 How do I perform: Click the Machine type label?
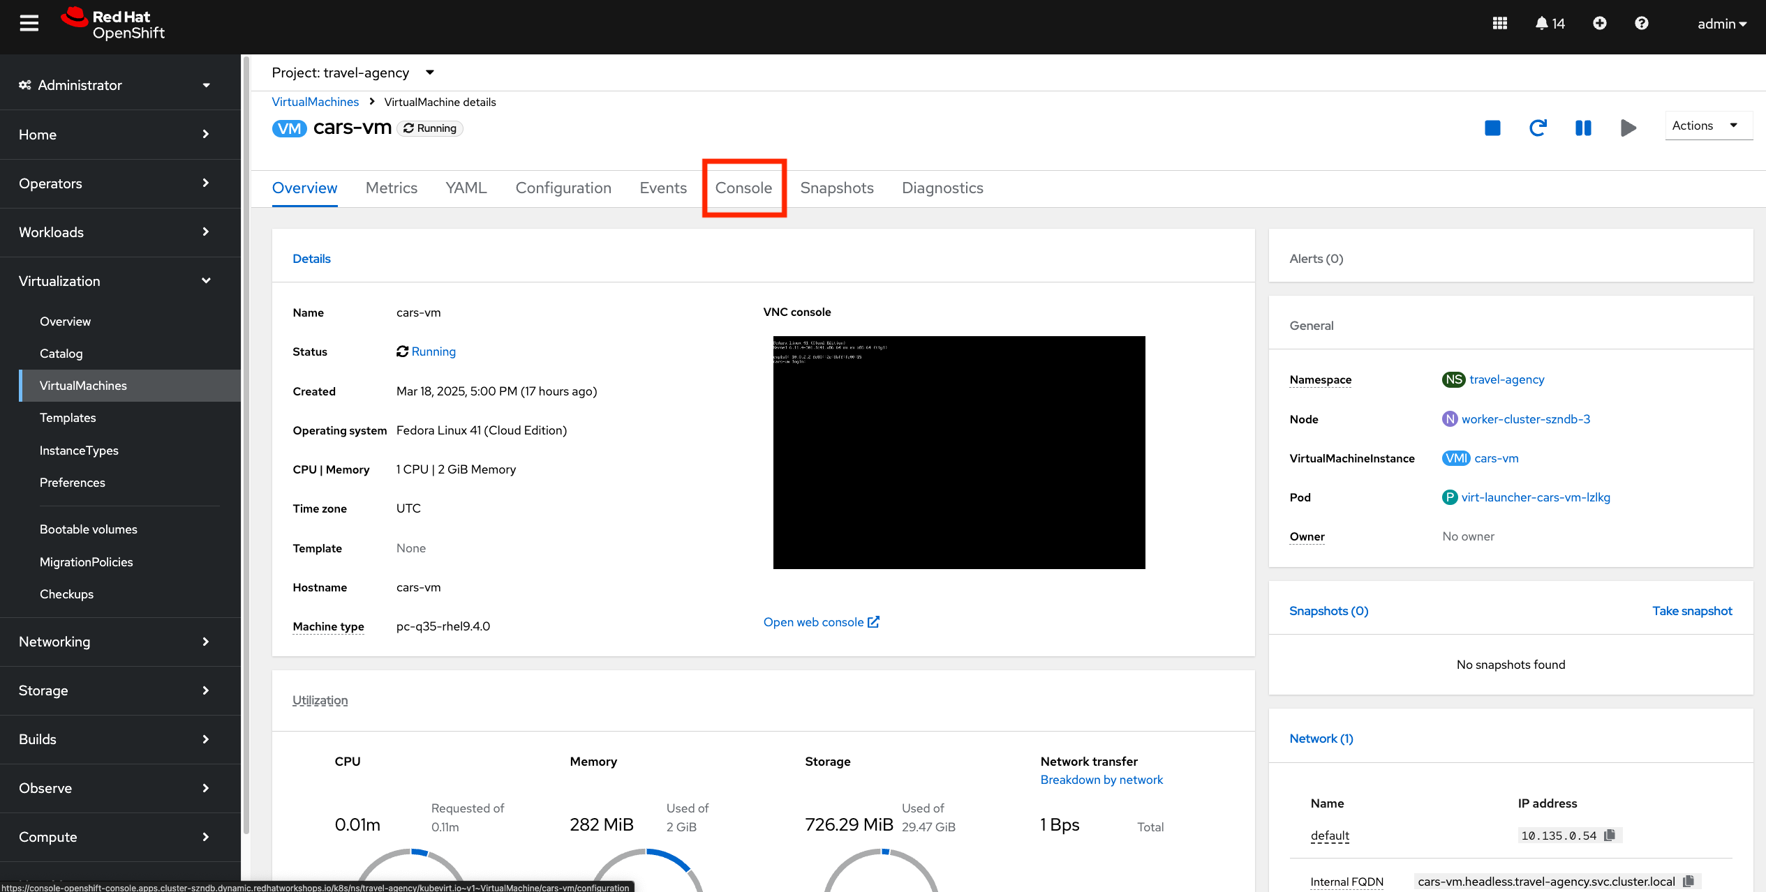click(x=328, y=626)
